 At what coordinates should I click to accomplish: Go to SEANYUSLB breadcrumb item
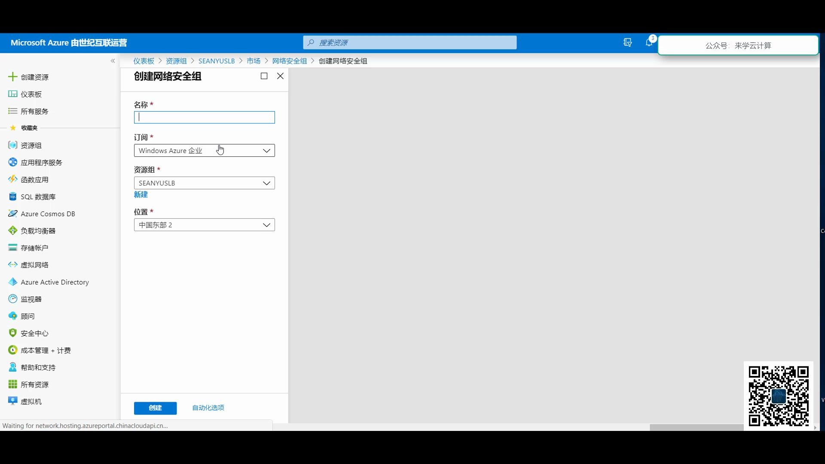point(217,61)
